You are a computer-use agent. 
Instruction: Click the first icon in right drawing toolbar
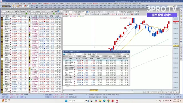181,10
